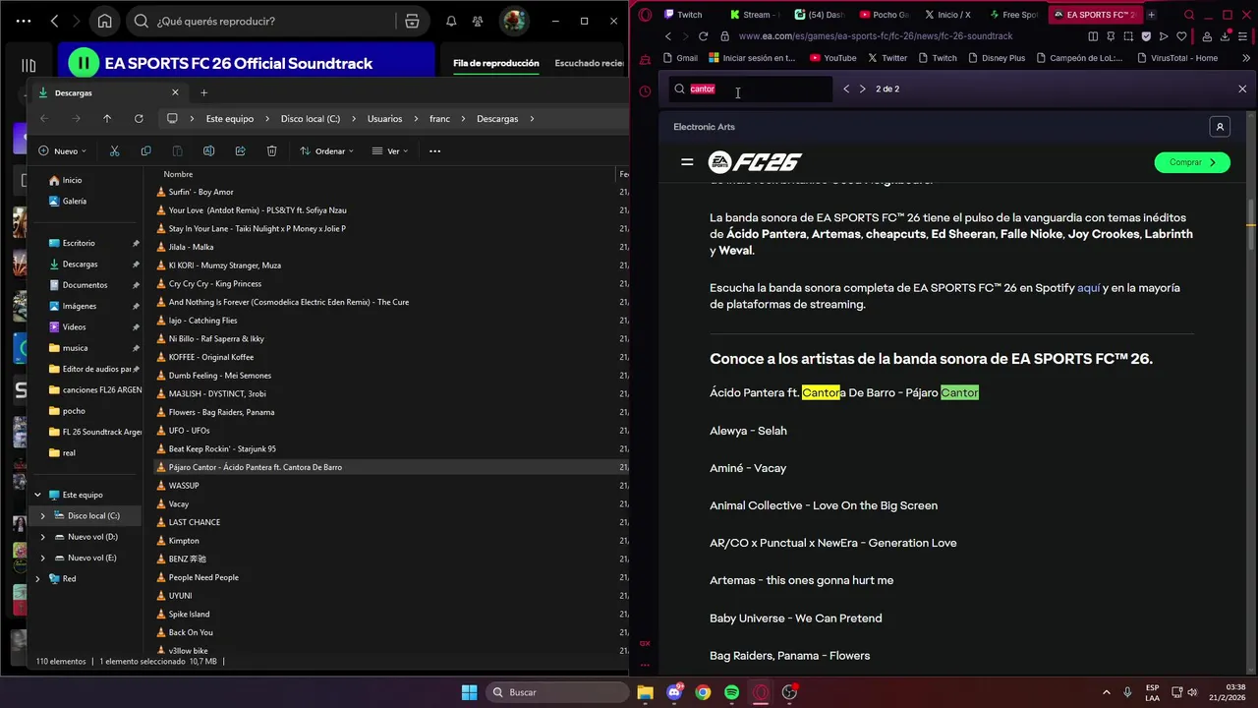
Task: Close the Descargas Explorer tab
Action: click(175, 92)
